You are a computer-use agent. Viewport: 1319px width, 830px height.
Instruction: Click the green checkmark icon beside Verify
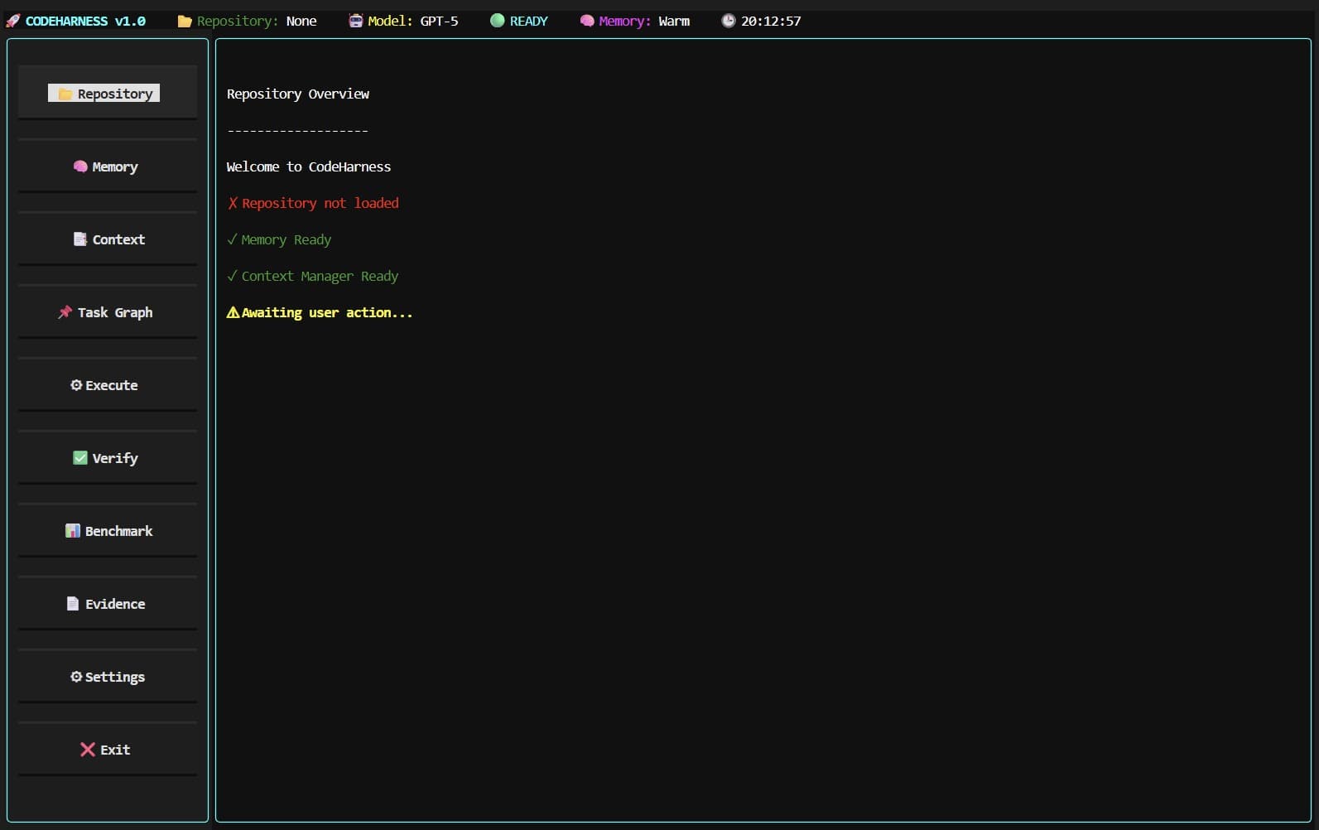[80, 458]
